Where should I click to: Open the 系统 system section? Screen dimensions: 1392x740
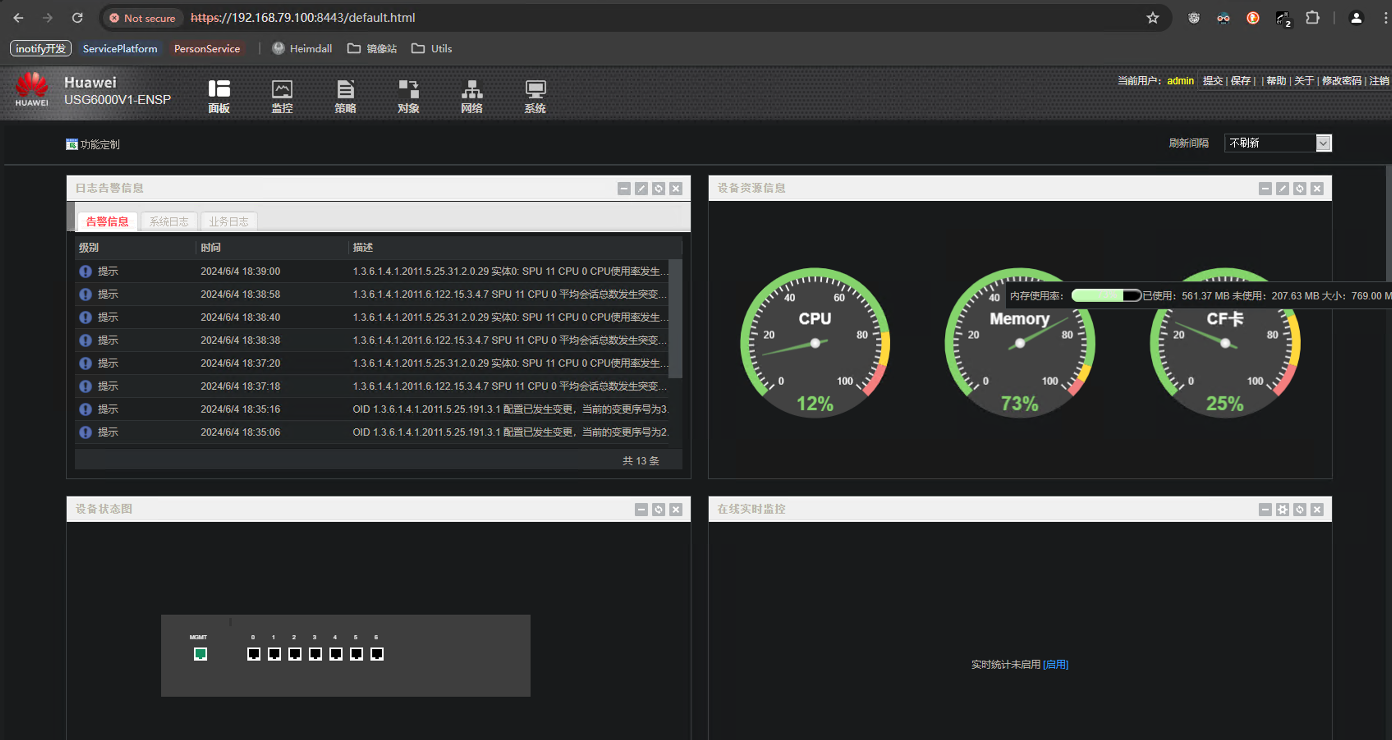[x=535, y=97]
